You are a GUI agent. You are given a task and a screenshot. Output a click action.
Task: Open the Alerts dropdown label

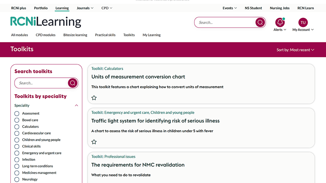[x=280, y=30]
